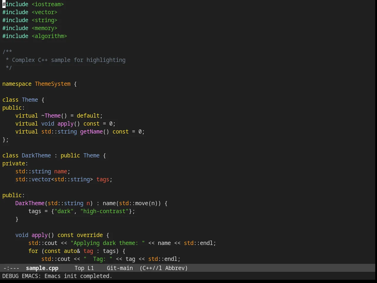Viewport: 377px width, 283px height.
Task: Click the 'for' loop keyword
Action: (x=33, y=251)
